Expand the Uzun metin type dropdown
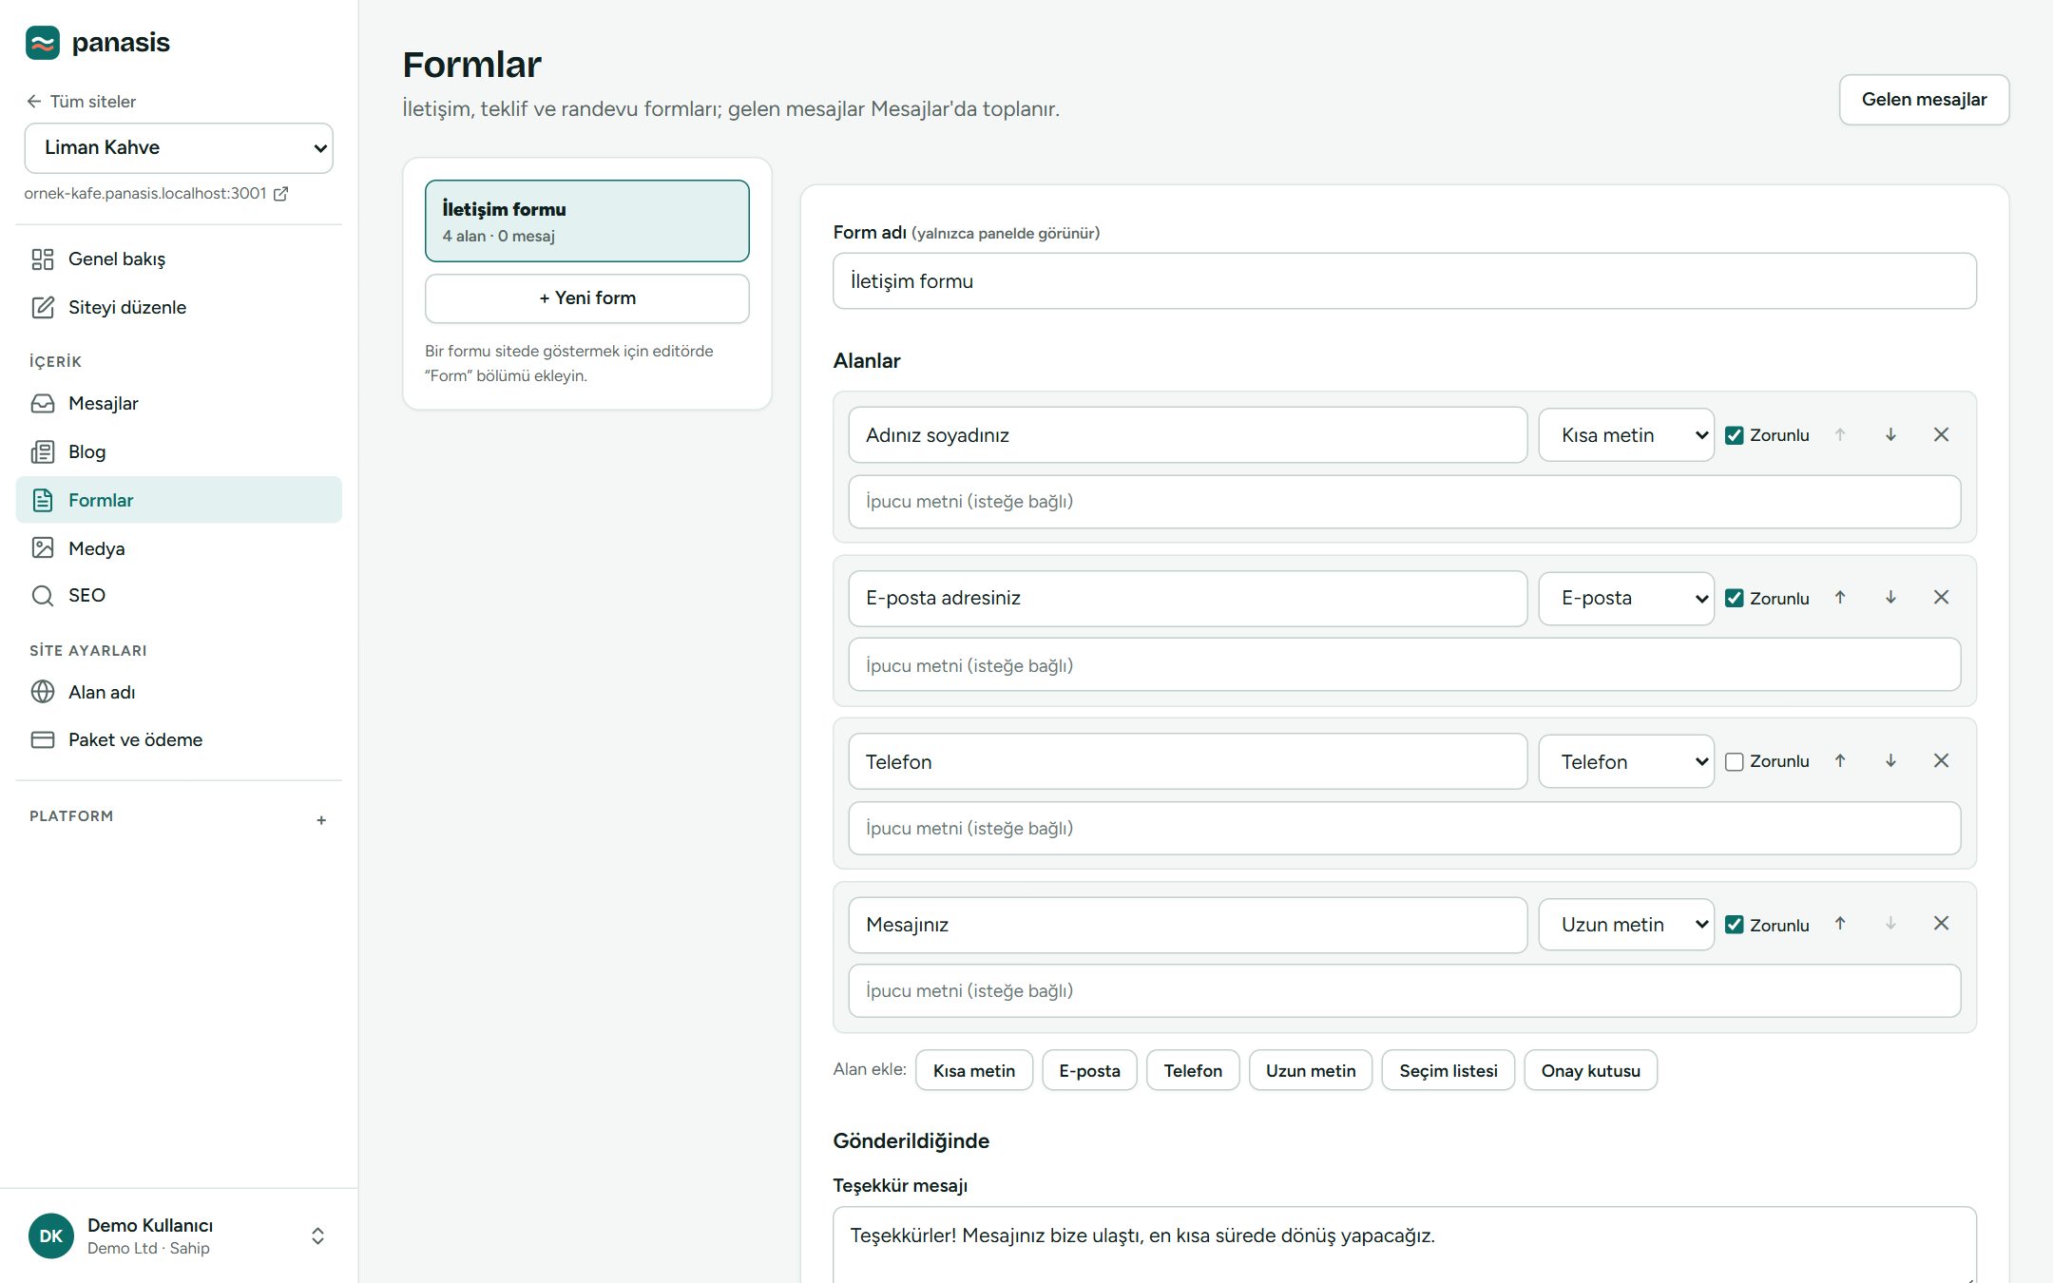 [1626, 925]
